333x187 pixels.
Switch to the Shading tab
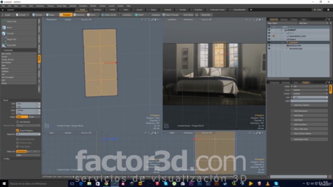tap(284, 20)
